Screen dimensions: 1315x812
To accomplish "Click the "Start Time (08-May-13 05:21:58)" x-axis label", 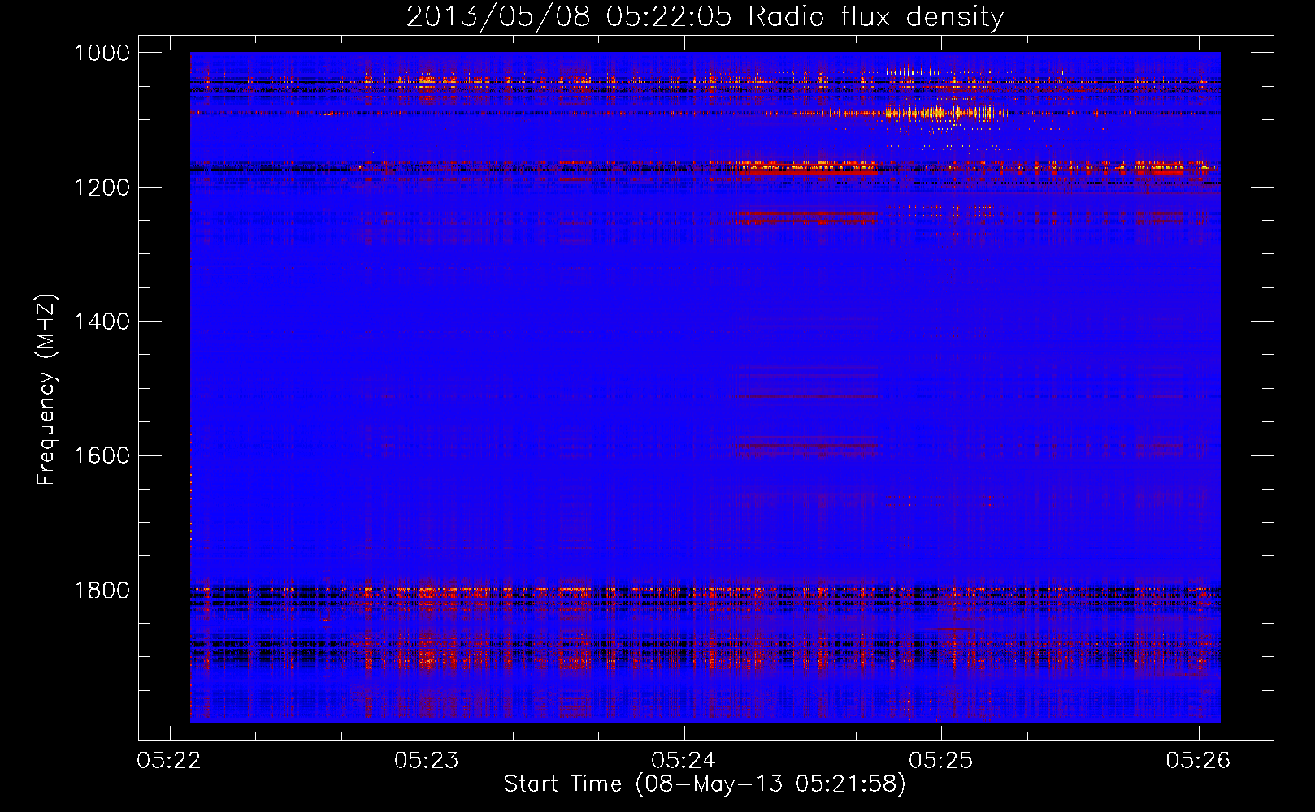I will click(x=704, y=784).
